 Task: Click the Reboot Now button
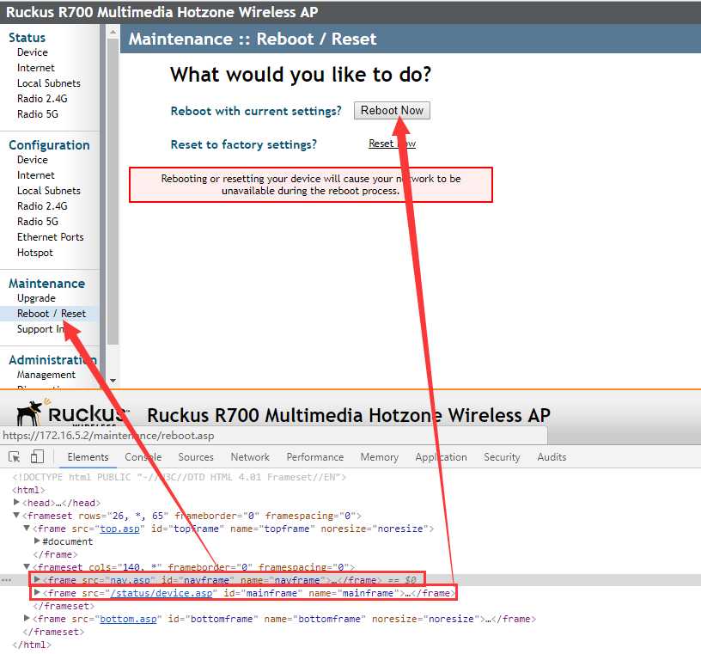pyautogui.click(x=392, y=111)
